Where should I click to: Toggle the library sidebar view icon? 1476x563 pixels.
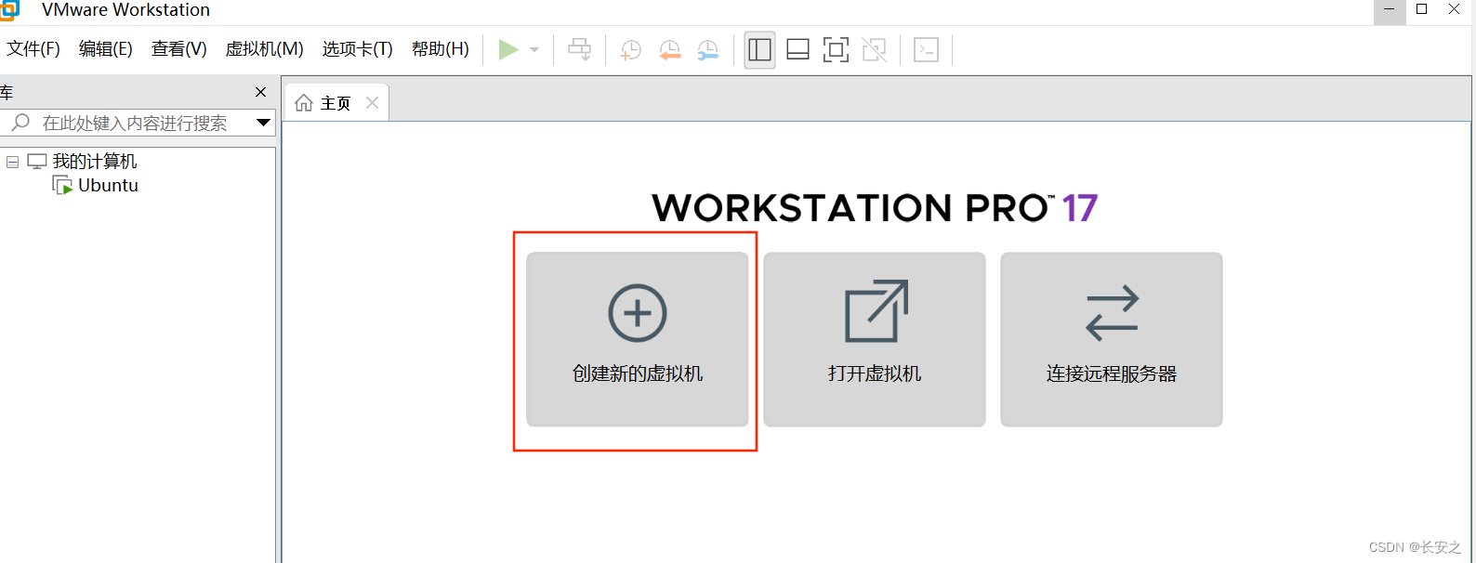click(x=759, y=49)
